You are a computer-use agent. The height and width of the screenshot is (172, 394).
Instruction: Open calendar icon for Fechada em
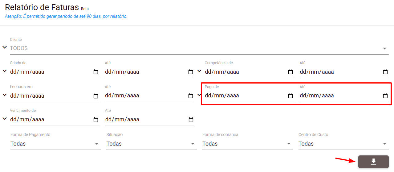(x=96, y=96)
